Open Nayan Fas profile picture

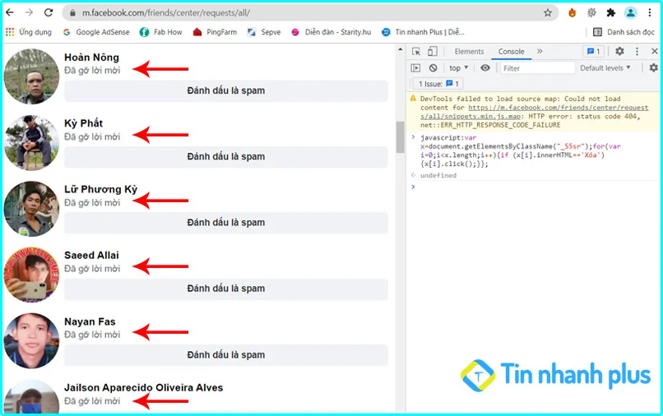[x=31, y=340]
